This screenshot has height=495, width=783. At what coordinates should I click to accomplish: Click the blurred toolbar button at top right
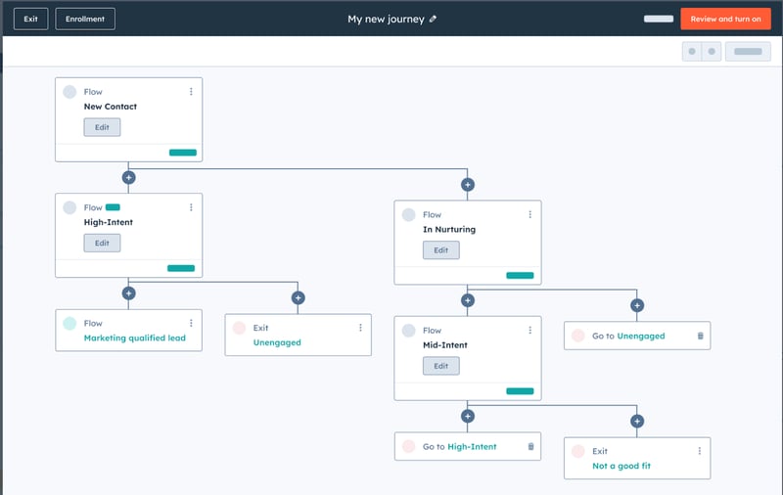point(748,52)
